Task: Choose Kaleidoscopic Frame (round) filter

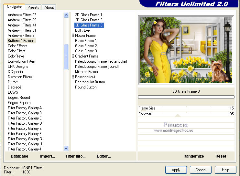Action: point(97,67)
